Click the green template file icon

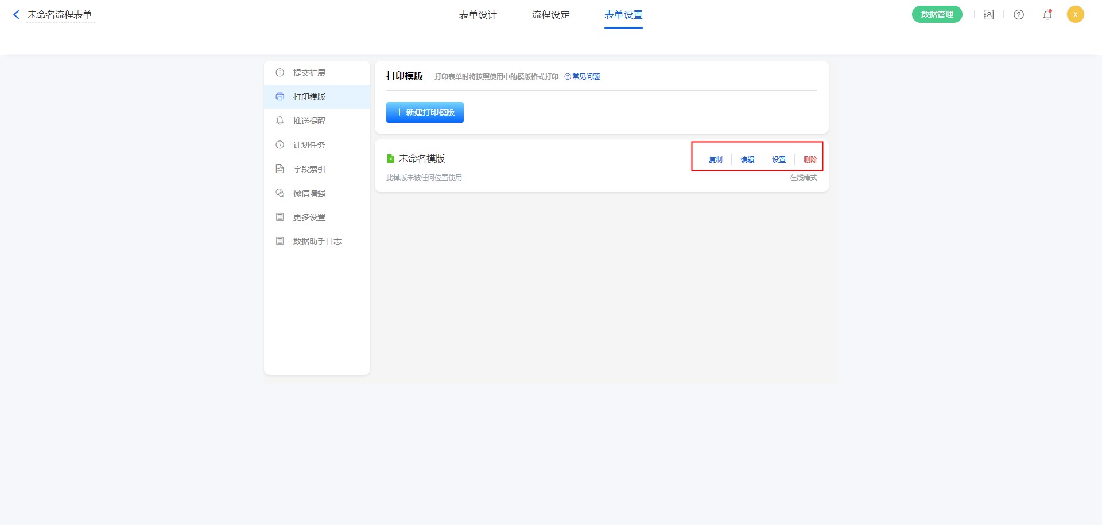coord(391,159)
